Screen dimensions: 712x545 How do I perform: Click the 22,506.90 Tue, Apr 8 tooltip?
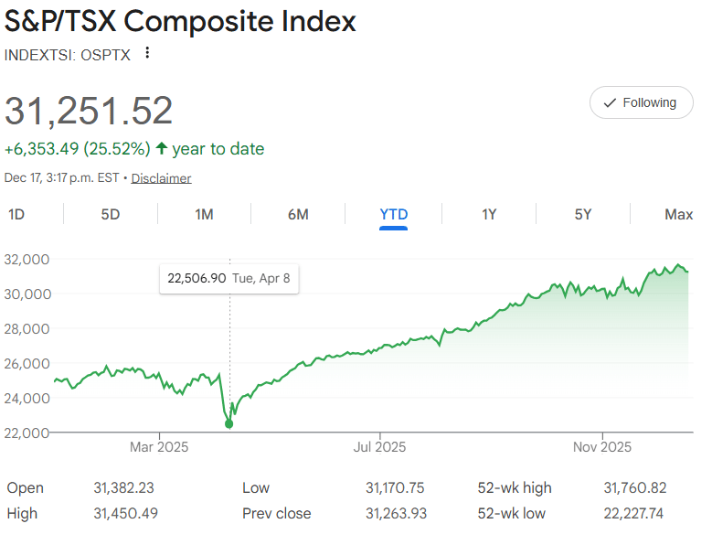[228, 278]
